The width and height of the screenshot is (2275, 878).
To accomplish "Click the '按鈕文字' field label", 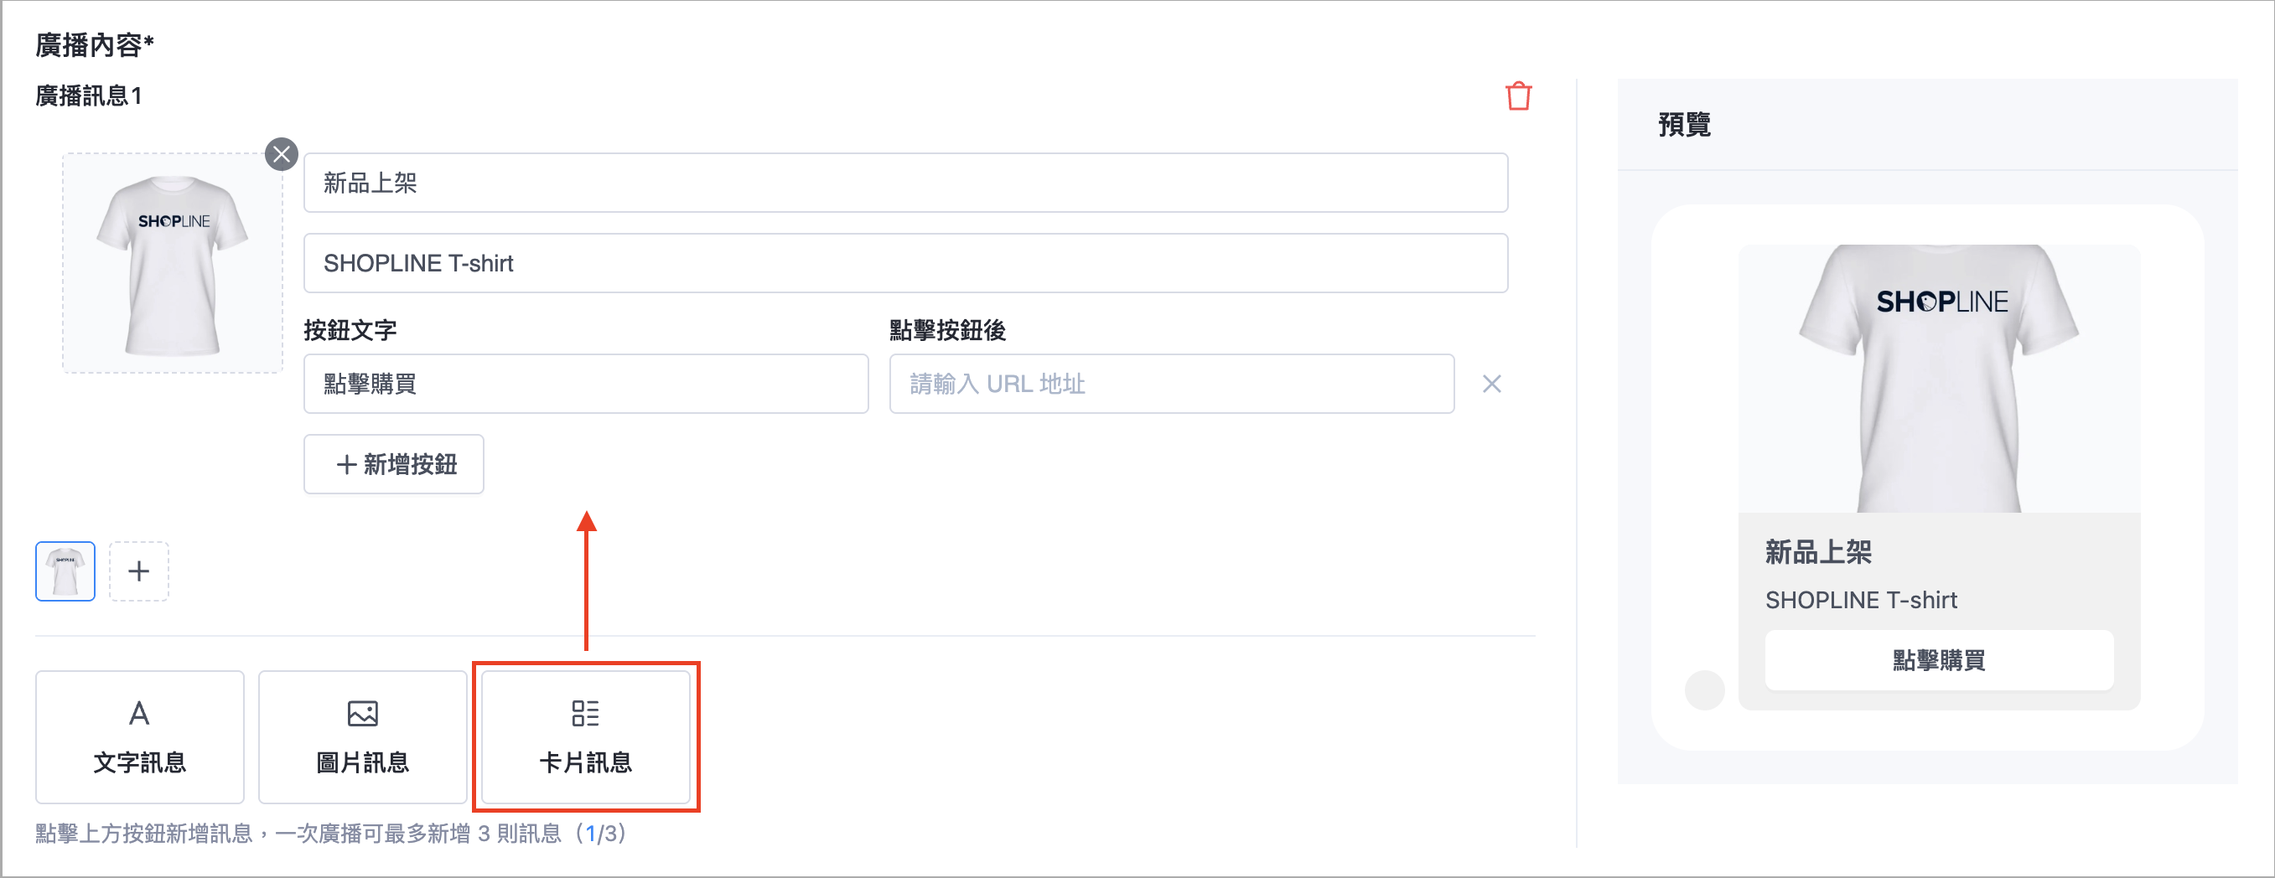I will (x=350, y=330).
